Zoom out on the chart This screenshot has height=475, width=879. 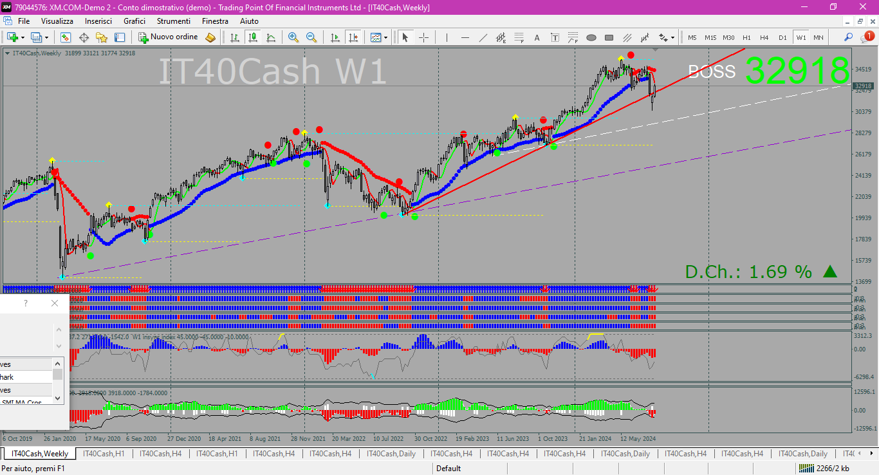pyautogui.click(x=311, y=37)
